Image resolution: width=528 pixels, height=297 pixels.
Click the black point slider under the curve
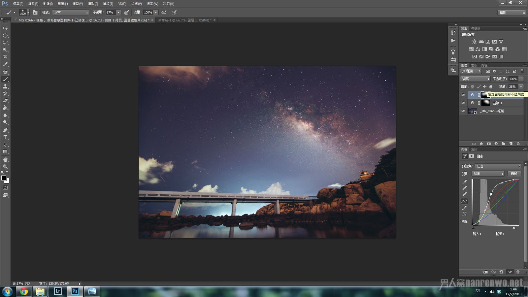tap(473, 228)
